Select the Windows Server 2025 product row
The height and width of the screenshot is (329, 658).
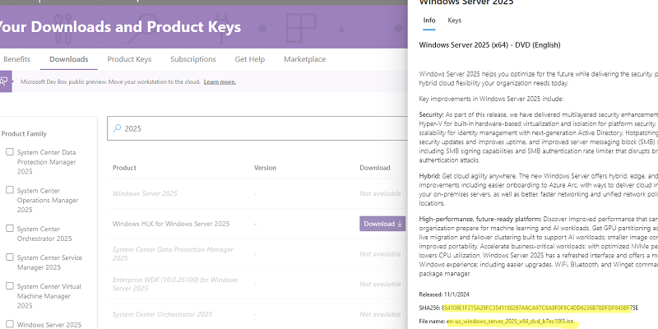(145, 193)
